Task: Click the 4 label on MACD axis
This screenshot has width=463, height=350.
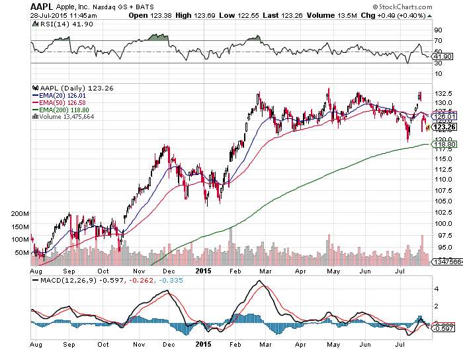Action: tap(437, 289)
